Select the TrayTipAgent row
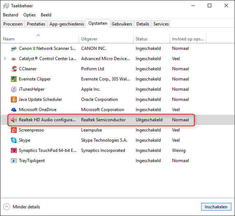 (117, 161)
